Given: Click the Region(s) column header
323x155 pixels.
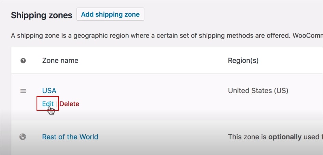Looking at the screenshot, I should pos(243,61).
